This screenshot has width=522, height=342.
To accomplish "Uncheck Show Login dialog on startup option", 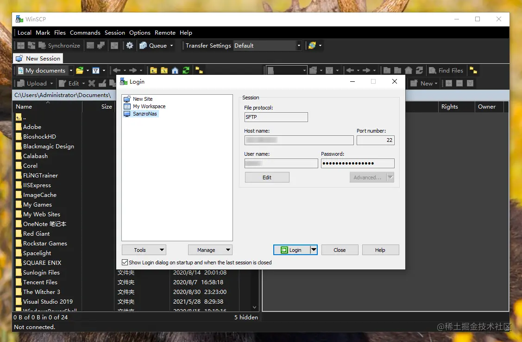I will [125, 262].
